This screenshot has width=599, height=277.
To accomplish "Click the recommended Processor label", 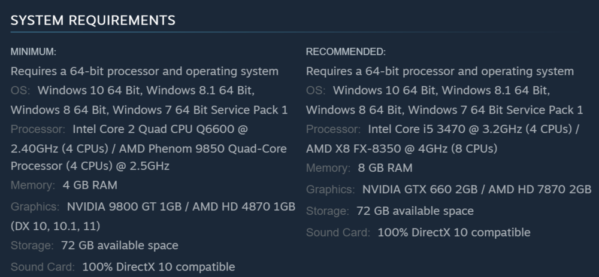I will tap(334, 129).
